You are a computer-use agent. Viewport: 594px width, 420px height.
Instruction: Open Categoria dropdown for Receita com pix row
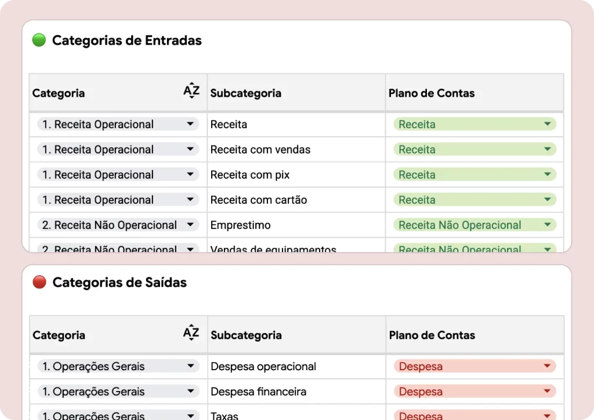coord(118,174)
